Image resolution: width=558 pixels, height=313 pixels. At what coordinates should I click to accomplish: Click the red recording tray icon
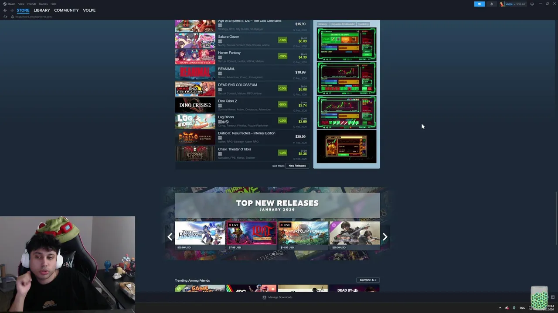point(507,308)
